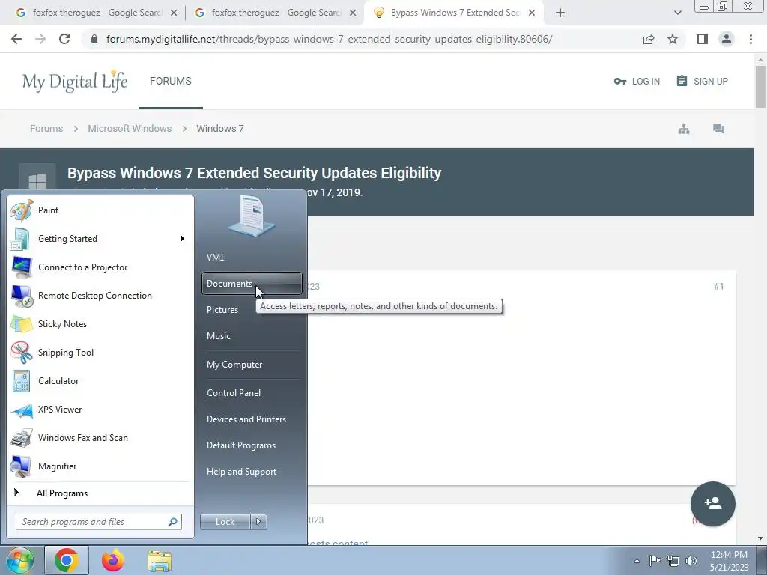
Task: Click My Digital Life logo
Action: [x=74, y=81]
